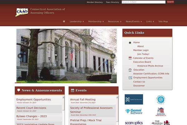Click the red Search button

[x=170, y=2]
